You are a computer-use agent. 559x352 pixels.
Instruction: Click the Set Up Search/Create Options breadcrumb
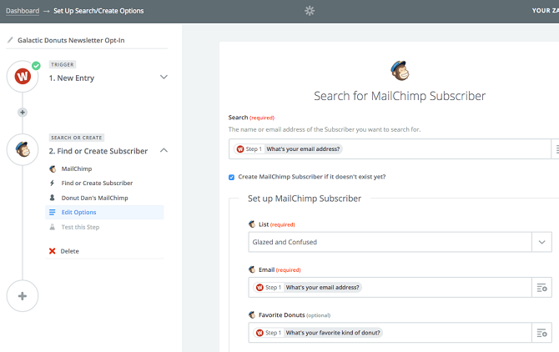coord(98,11)
